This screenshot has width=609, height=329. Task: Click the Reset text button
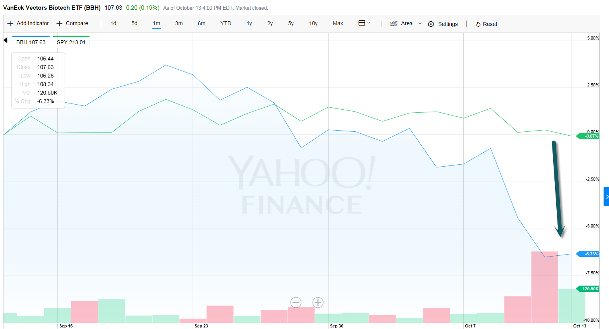490,24
